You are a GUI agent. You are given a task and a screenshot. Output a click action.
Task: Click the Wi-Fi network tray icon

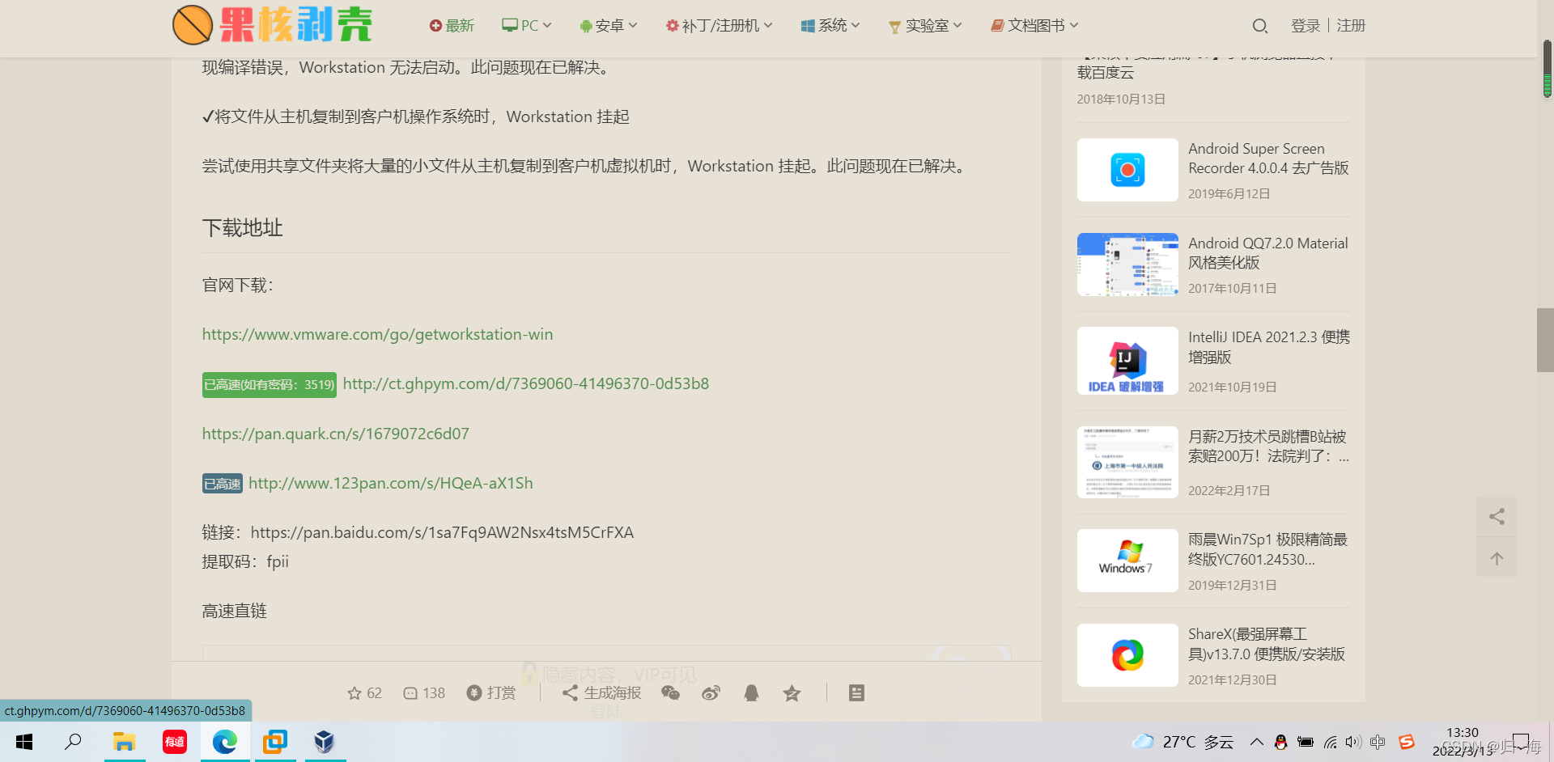click(1330, 742)
